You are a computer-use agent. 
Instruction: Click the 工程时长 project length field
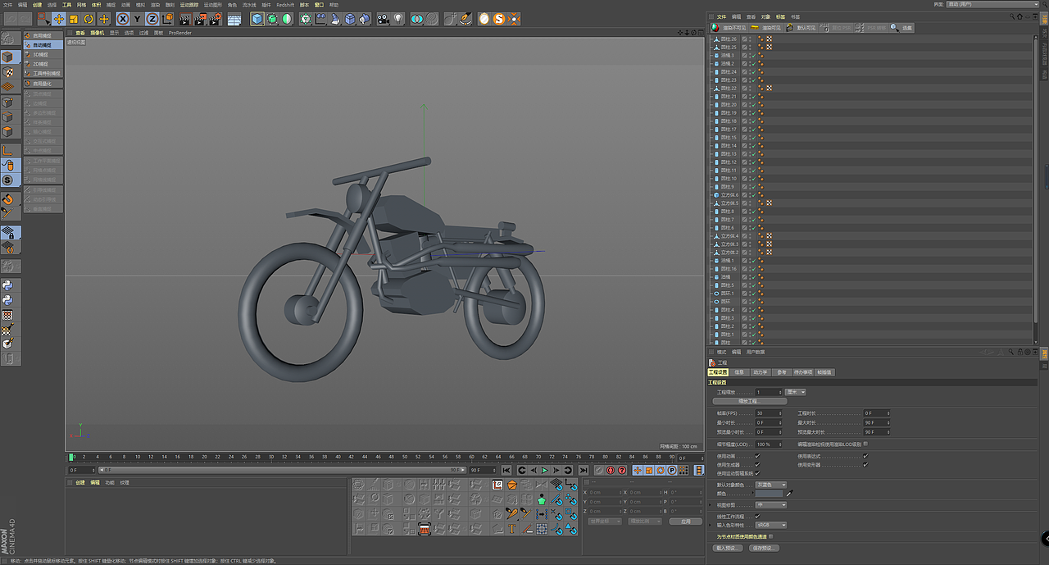(x=875, y=413)
